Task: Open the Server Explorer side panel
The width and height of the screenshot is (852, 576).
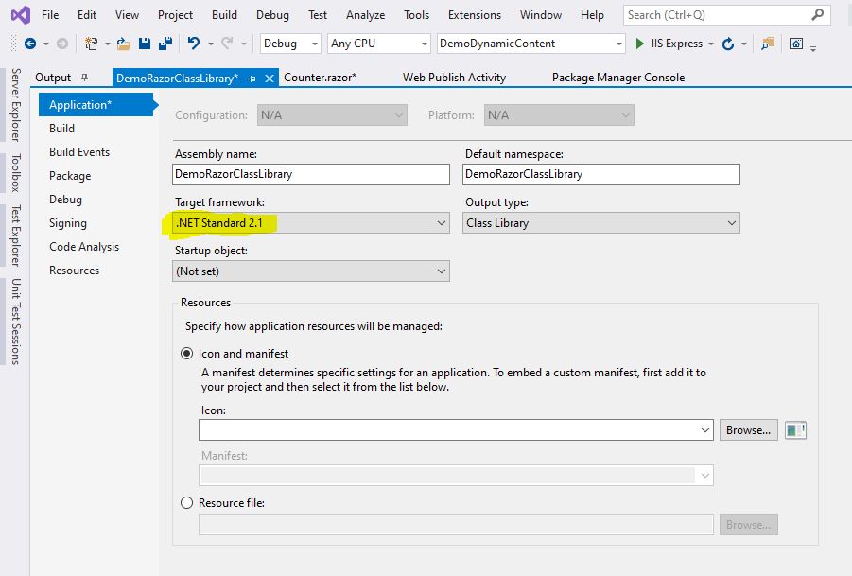Action: point(16,105)
